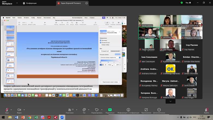
Task: Open Google Chrome from the Windows taskbar
Action: [x=29, y=117]
